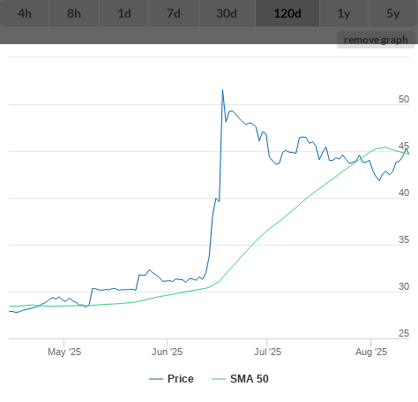Click the Jun '25 axis label
The width and height of the screenshot is (418, 402).
[167, 352]
